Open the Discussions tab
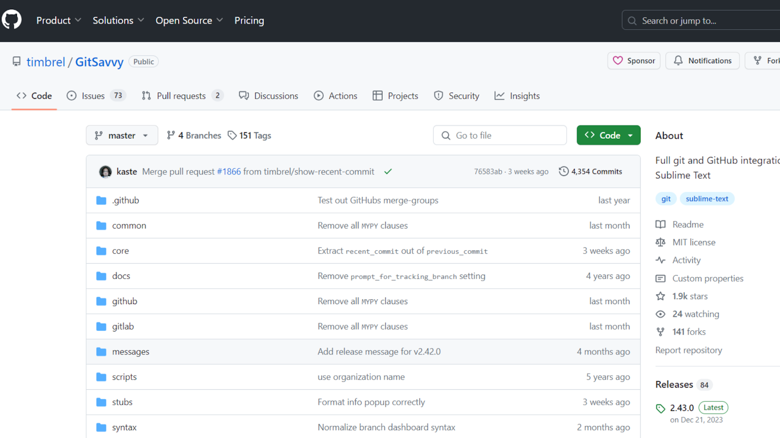This screenshot has height=438, width=780. coord(269,96)
